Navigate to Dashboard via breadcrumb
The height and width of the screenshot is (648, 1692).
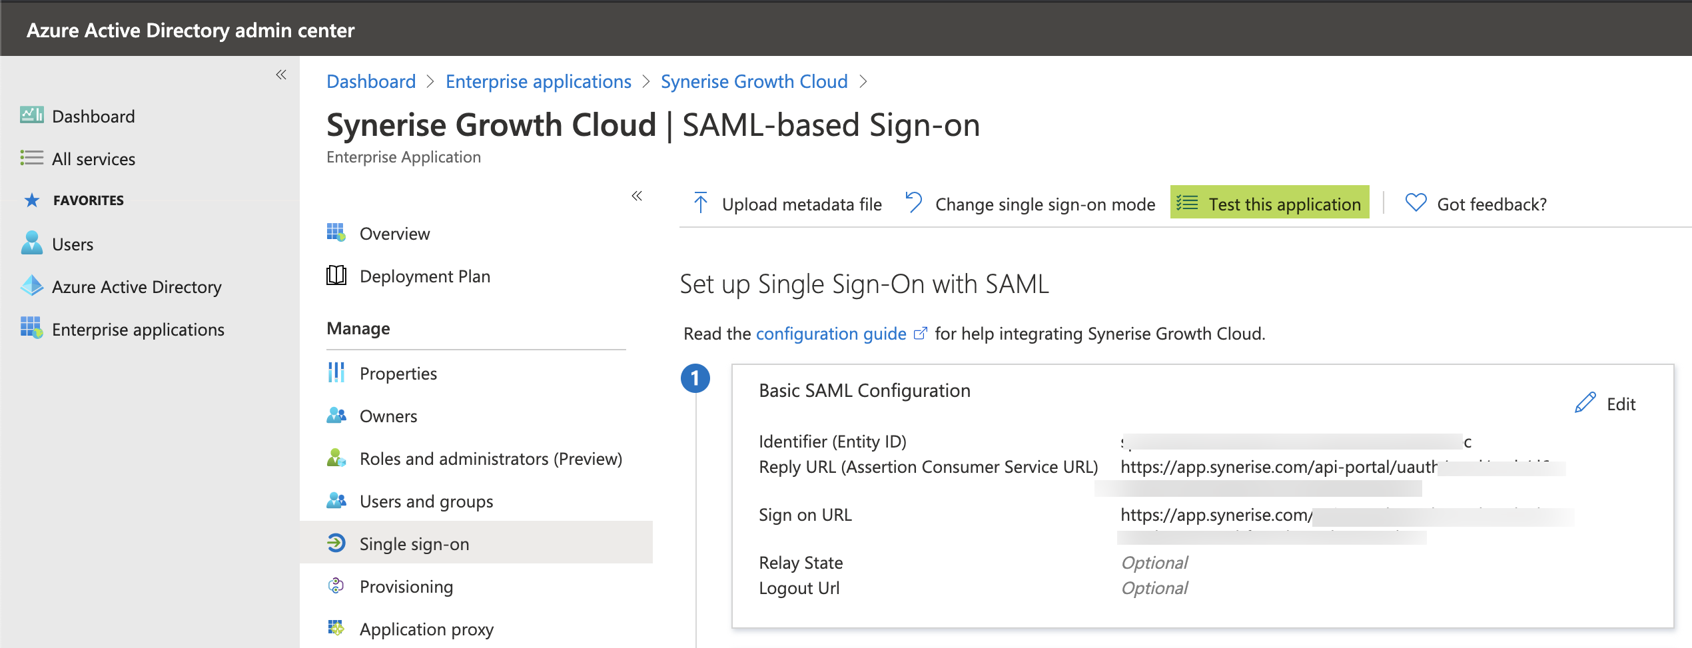370,81
